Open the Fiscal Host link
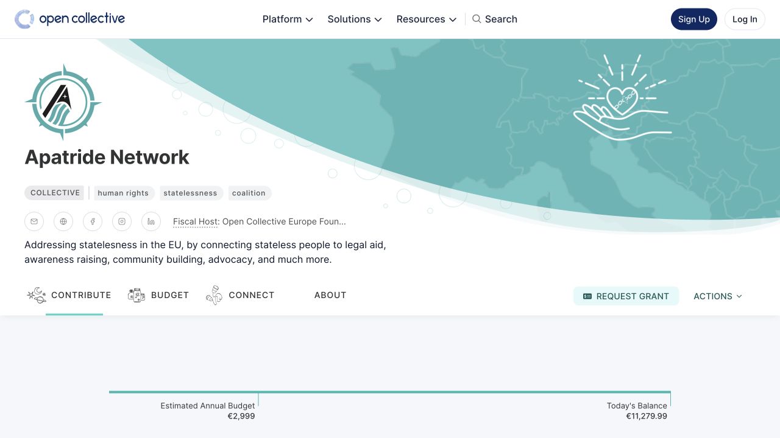The height and width of the screenshot is (438, 780). click(196, 221)
